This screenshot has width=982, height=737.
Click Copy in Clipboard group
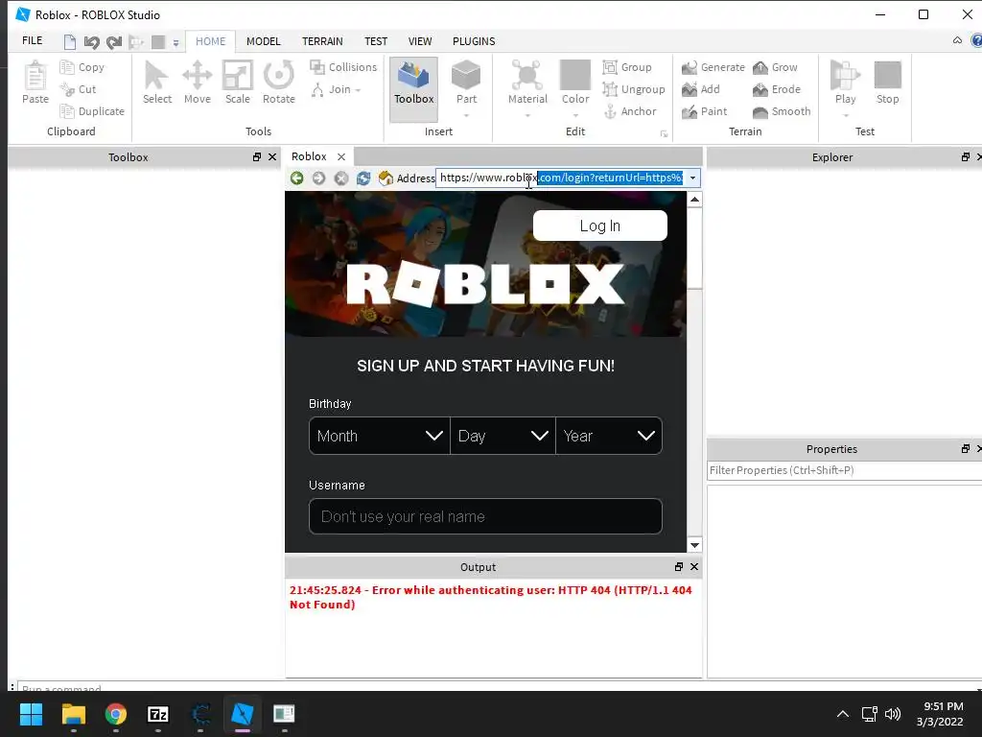82,67
